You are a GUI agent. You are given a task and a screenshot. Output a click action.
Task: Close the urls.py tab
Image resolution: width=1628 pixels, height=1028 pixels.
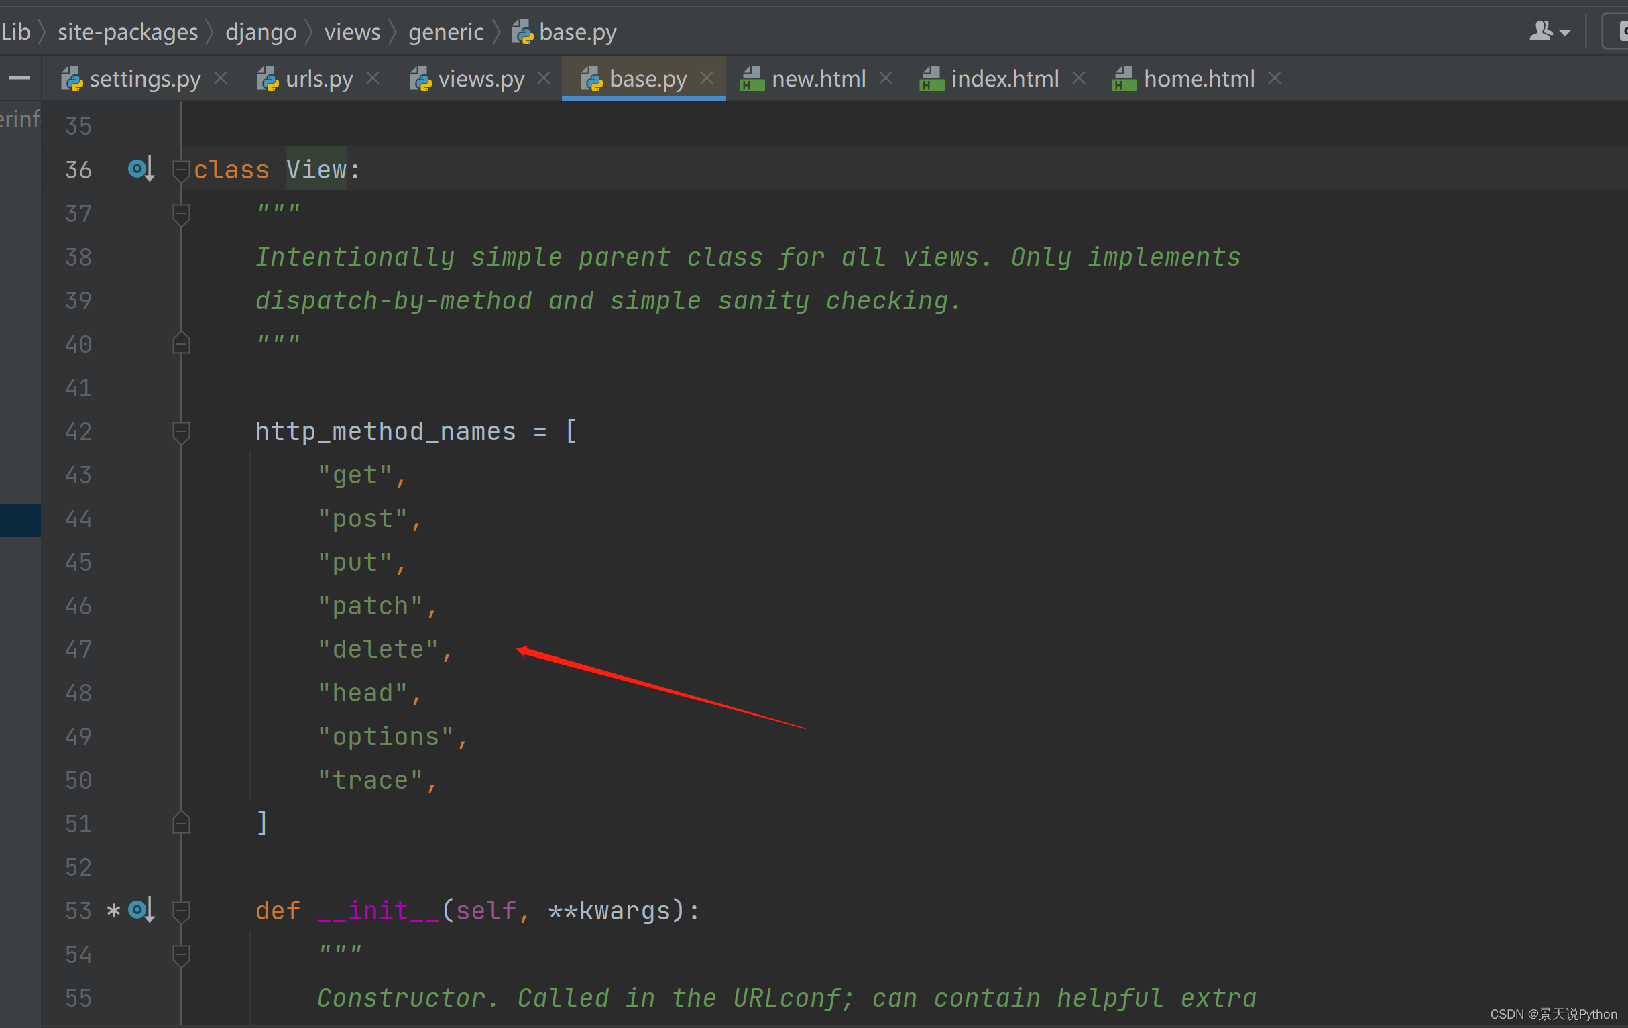tap(373, 78)
